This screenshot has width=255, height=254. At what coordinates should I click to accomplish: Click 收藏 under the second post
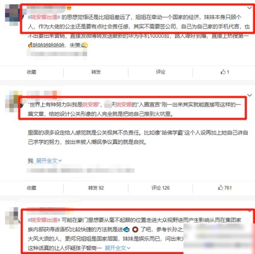31,188
